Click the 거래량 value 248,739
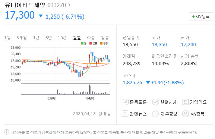The width and height of the screenshot is (215, 139). coord(132,64)
